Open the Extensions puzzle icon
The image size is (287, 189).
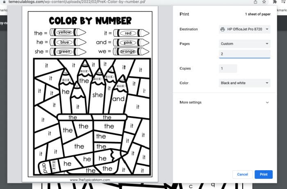275,2
